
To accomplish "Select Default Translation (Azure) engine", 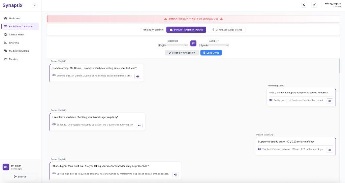I will tap(186, 30).
